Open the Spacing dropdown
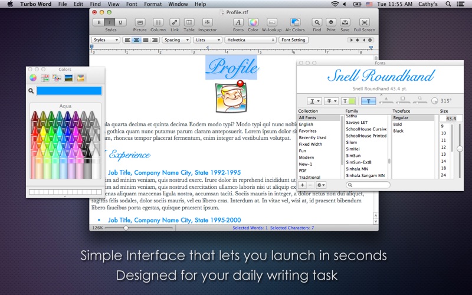Image resolution: width=472 pixels, height=295 pixels. coord(176,40)
